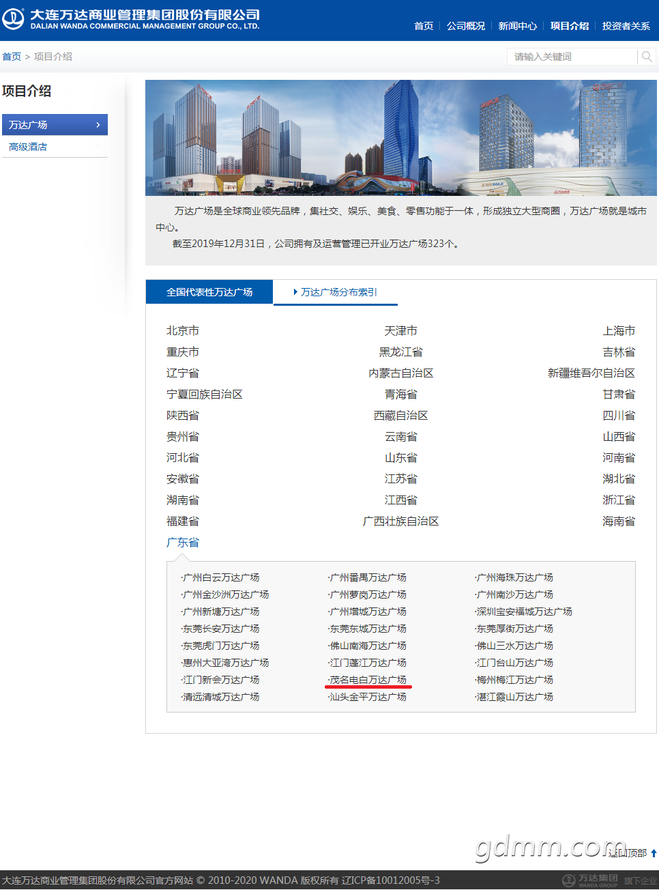This screenshot has height=890, width=659.
Task: Click the arrow beside 万达广场 sidebar item
Action: coord(98,125)
